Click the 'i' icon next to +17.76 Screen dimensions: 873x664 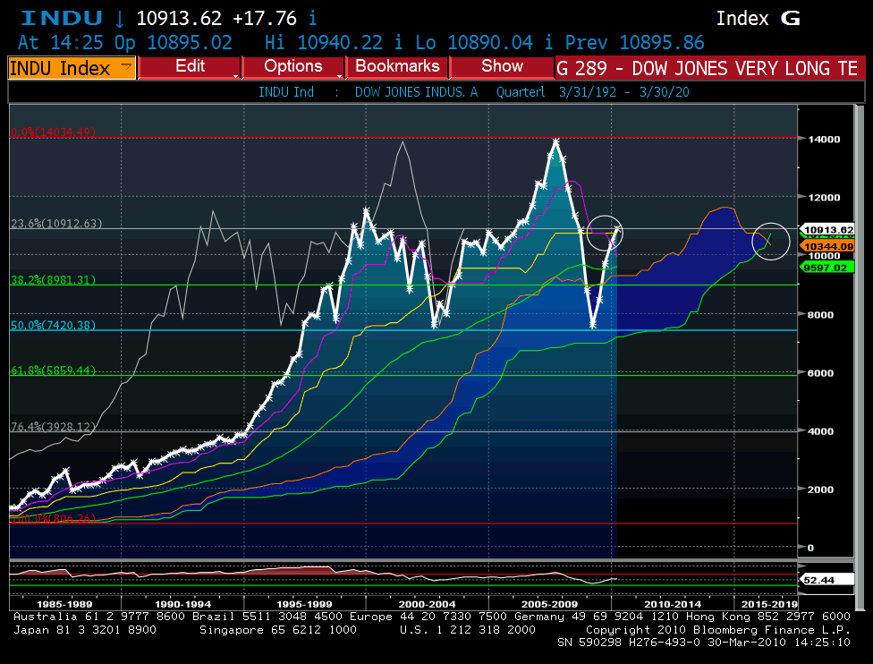point(313,19)
